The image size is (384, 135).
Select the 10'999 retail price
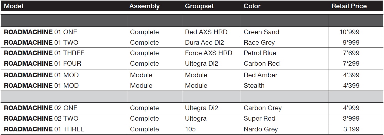(x=349, y=32)
